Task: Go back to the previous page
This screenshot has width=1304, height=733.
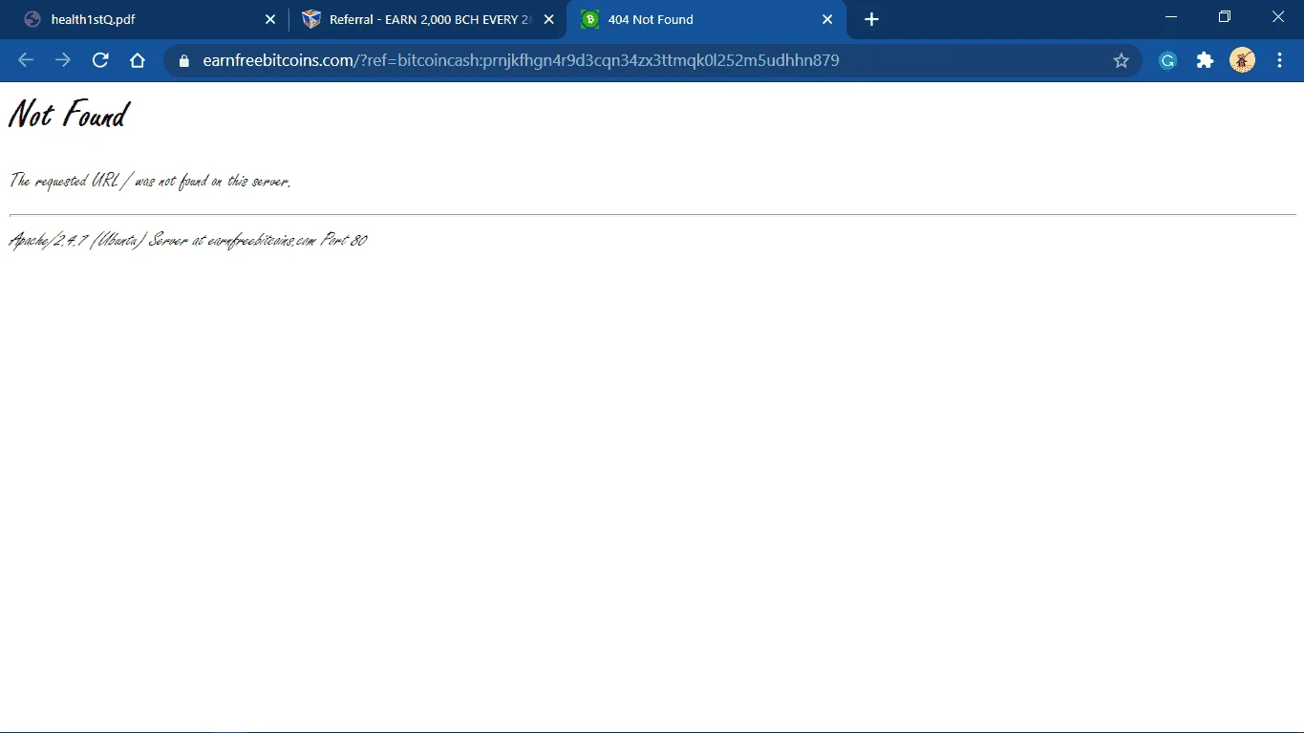Action: coord(26,60)
